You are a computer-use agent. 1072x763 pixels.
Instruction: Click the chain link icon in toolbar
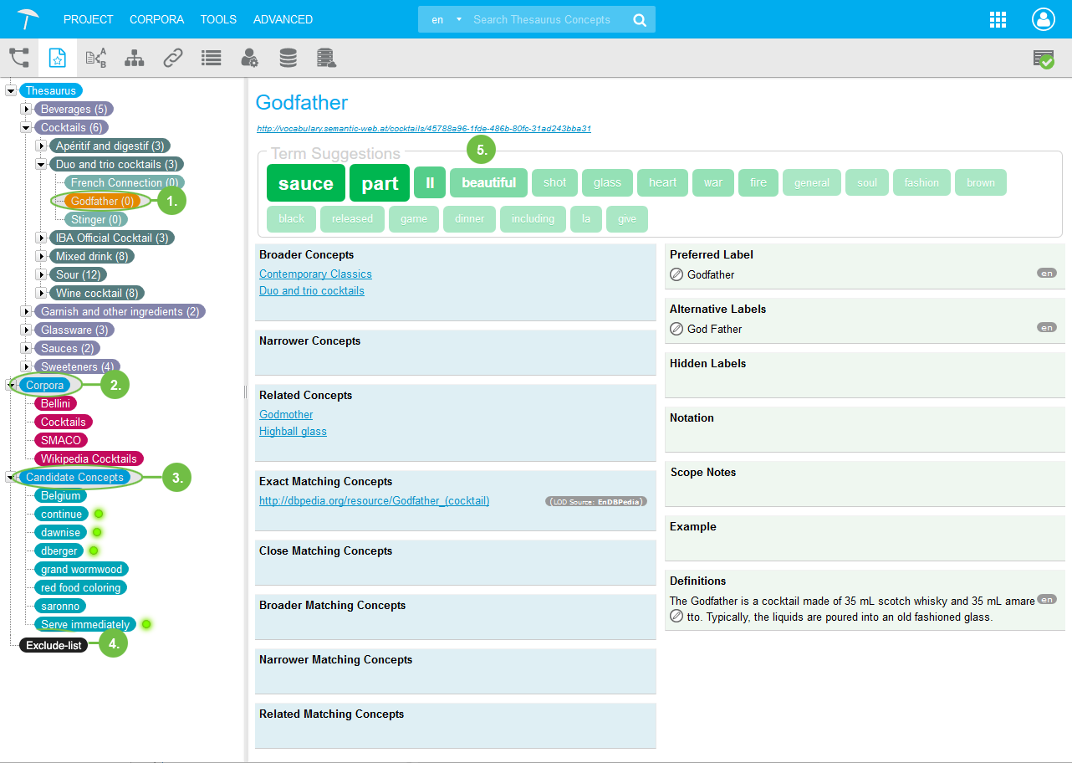[173, 58]
